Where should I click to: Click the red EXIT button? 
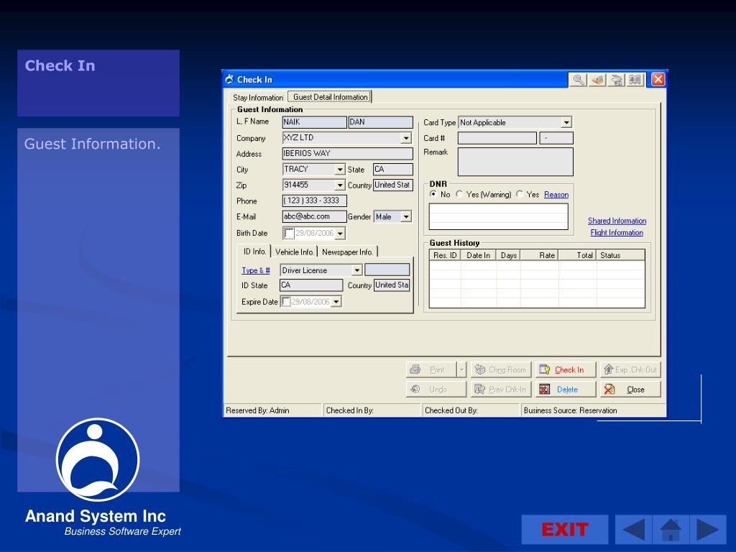pyautogui.click(x=565, y=530)
